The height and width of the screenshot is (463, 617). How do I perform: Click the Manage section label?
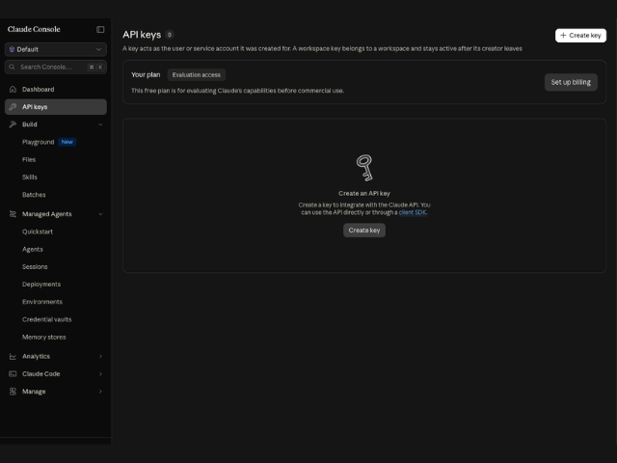[34, 392]
